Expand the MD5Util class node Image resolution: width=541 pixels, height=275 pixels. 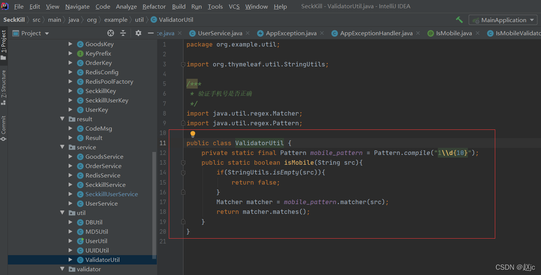click(x=71, y=231)
